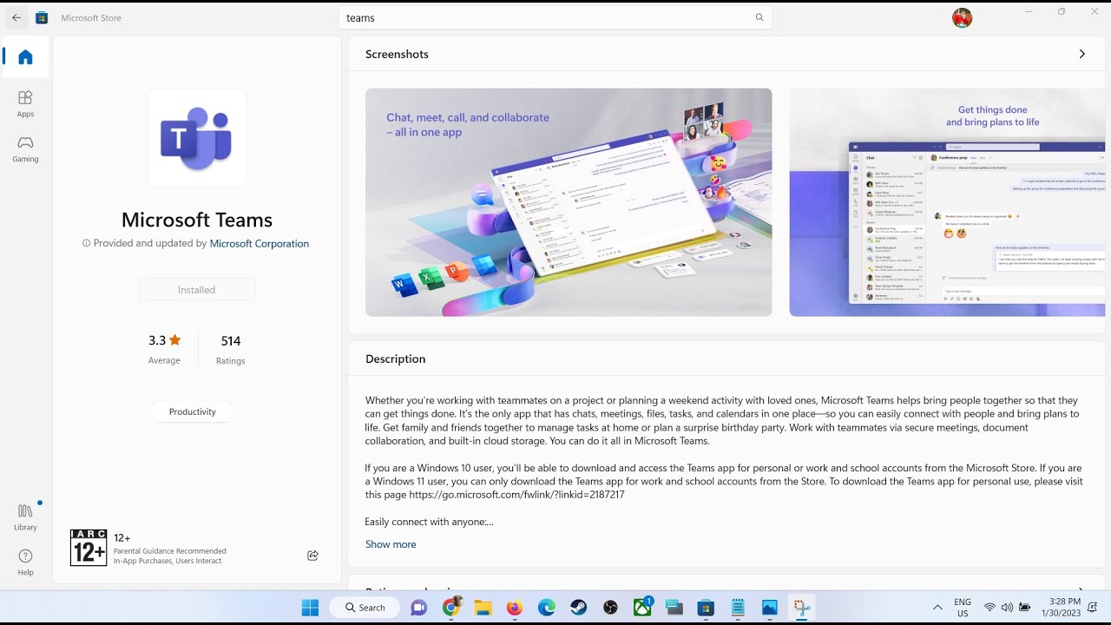Click the Screenshots section heading

[397, 54]
